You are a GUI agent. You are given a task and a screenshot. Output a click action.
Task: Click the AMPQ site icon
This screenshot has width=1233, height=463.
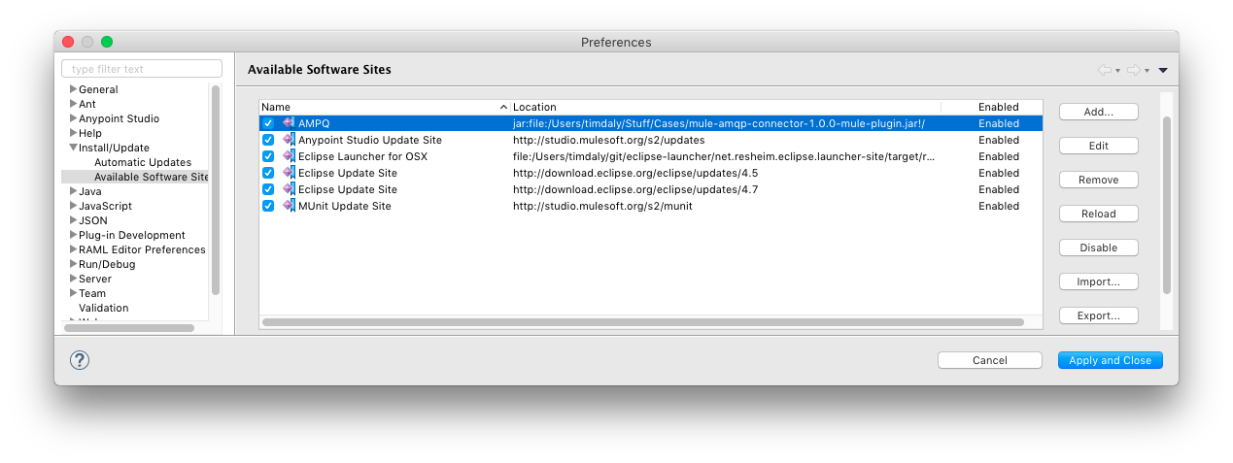tap(289, 123)
